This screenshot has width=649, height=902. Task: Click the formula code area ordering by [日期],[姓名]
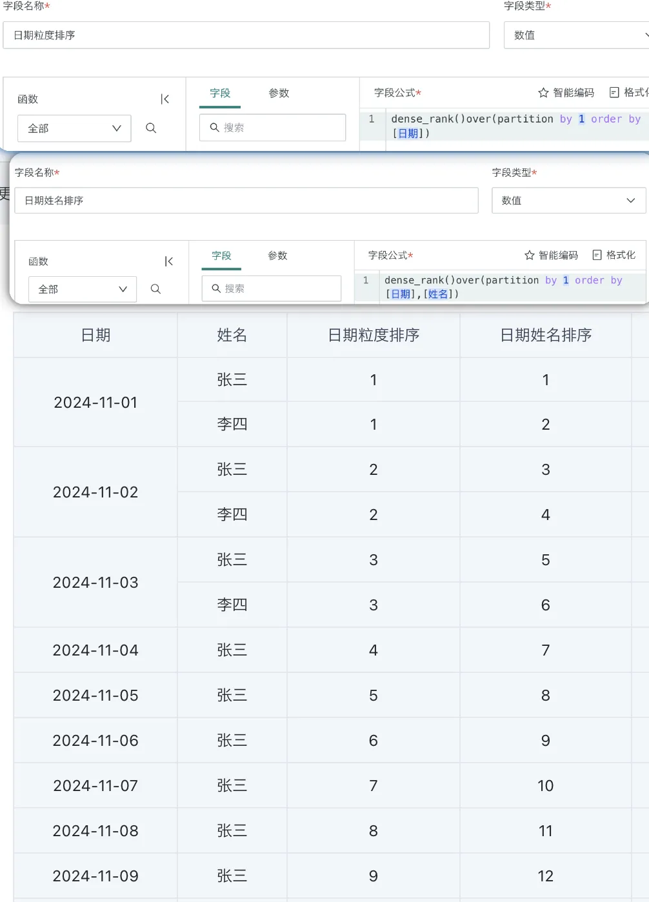pyautogui.click(x=512, y=287)
